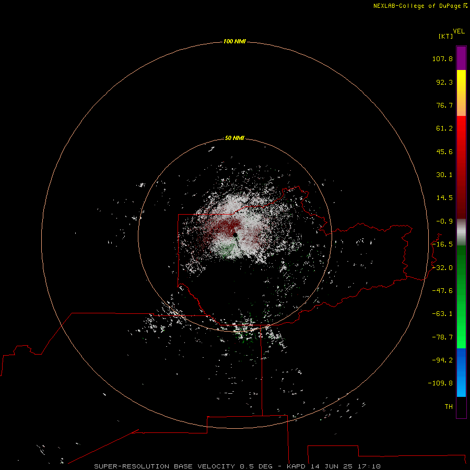Screen dimensions: 470x470
Task: Click the -16.5 legend value
Action: [442, 244]
